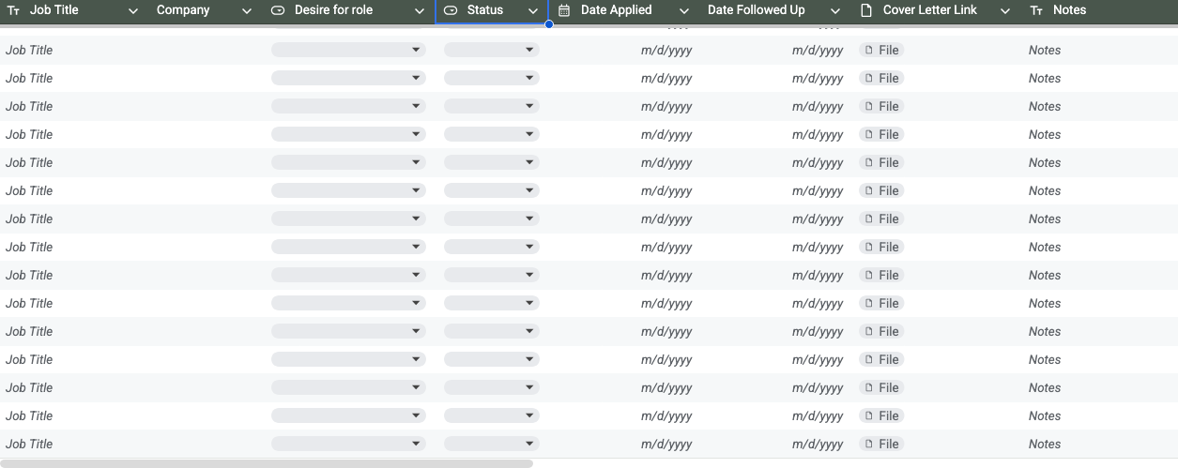This screenshot has height=468, width=1178.
Task: Click the horizontal scrollbar at the bottom
Action: tap(267, 463)
